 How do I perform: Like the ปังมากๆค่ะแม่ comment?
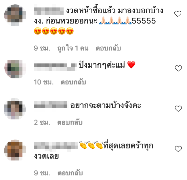click(178, 68)
